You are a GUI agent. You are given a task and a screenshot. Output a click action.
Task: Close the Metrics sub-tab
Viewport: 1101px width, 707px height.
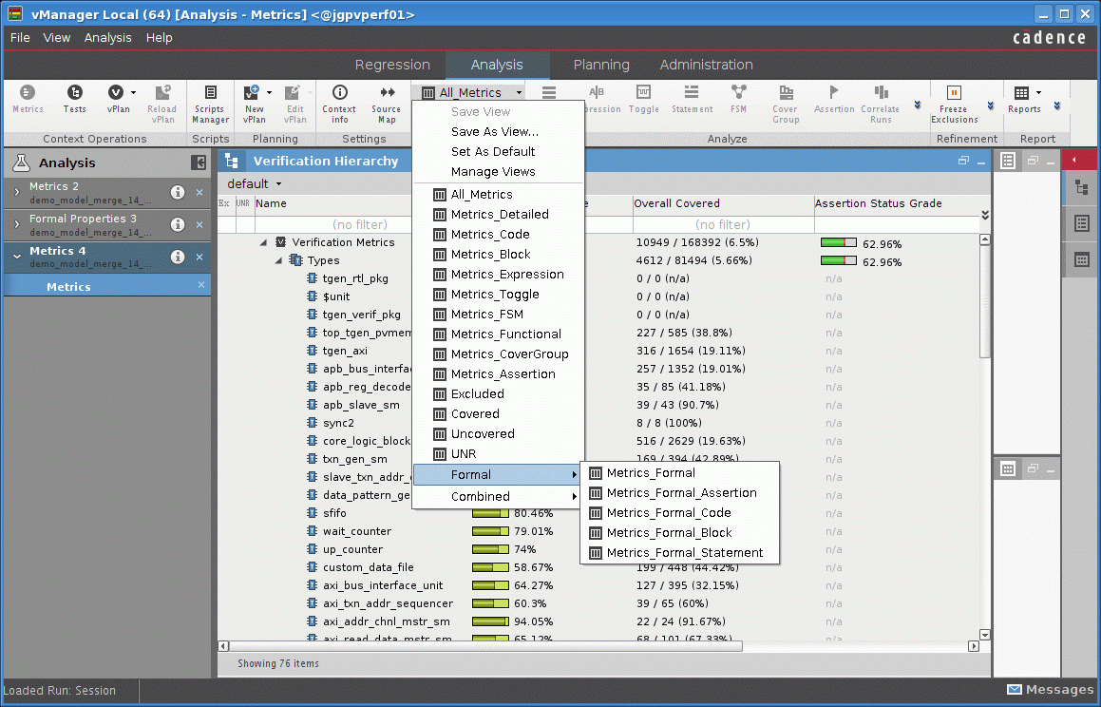(201, 284)
